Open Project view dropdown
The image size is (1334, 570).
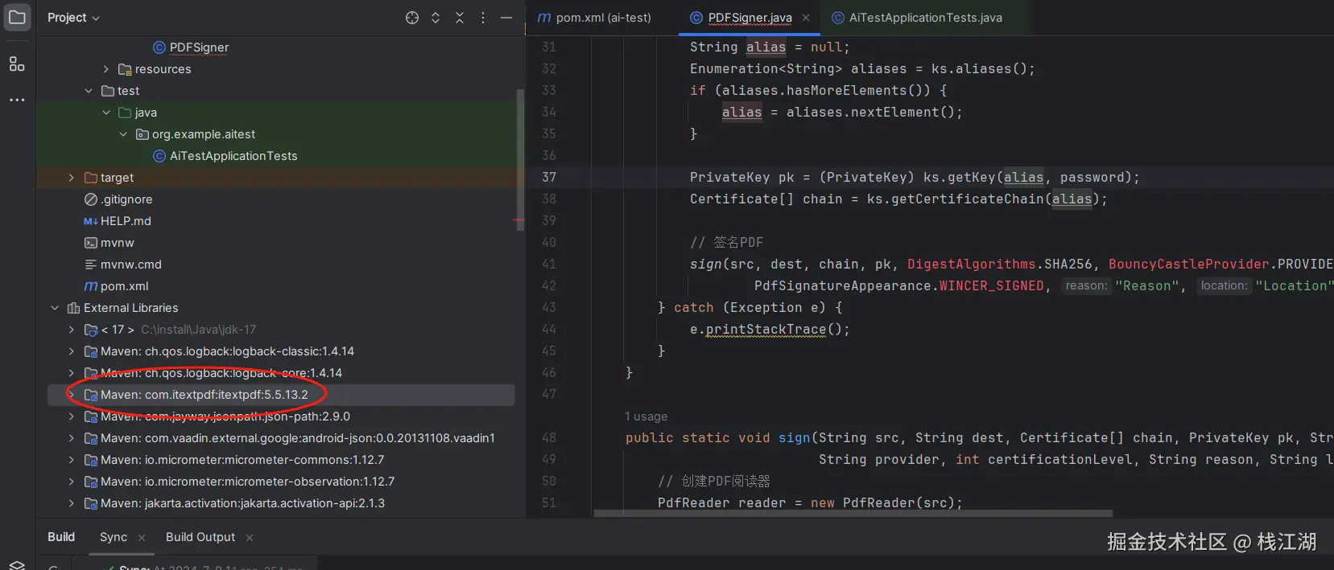pyautogui.click(x=73, y=18)
